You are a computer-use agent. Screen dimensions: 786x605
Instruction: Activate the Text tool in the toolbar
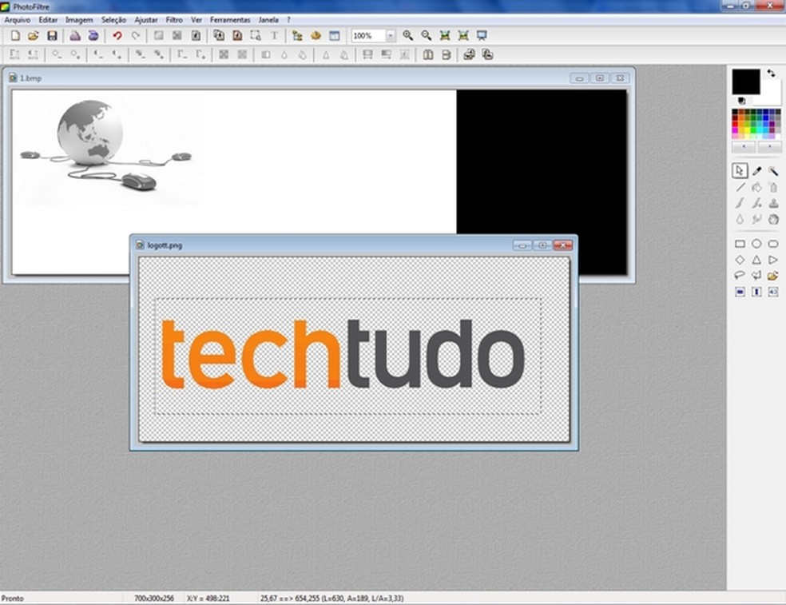click(x=276, y=35)
